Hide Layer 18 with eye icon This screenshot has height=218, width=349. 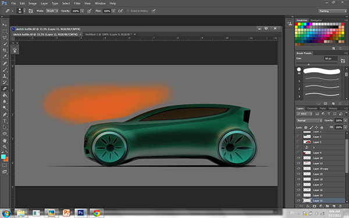click(x=298, y=179)
